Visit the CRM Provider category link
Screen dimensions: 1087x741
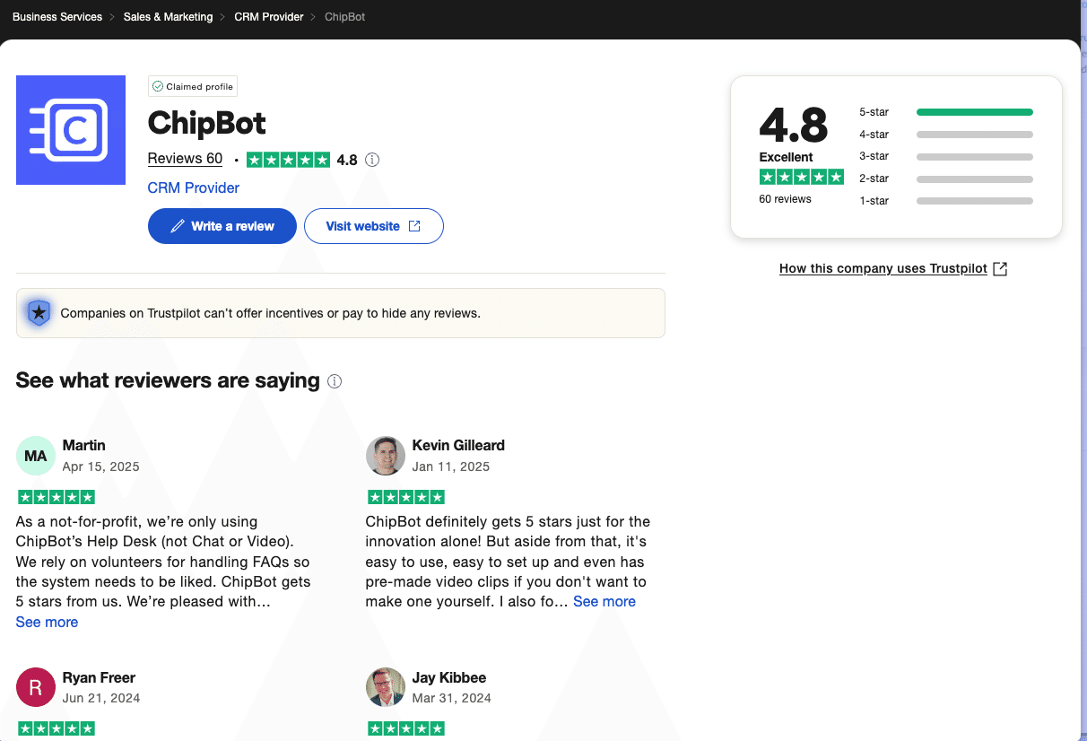click(193, 187)
